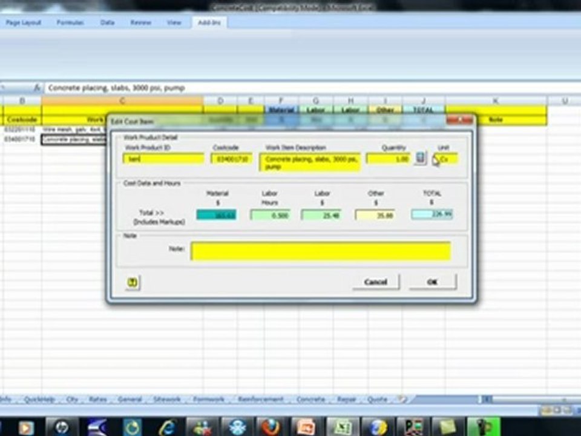Open the green circular arrow taskbar icon
The image size is (581, 436).
[x=132, y=427]
